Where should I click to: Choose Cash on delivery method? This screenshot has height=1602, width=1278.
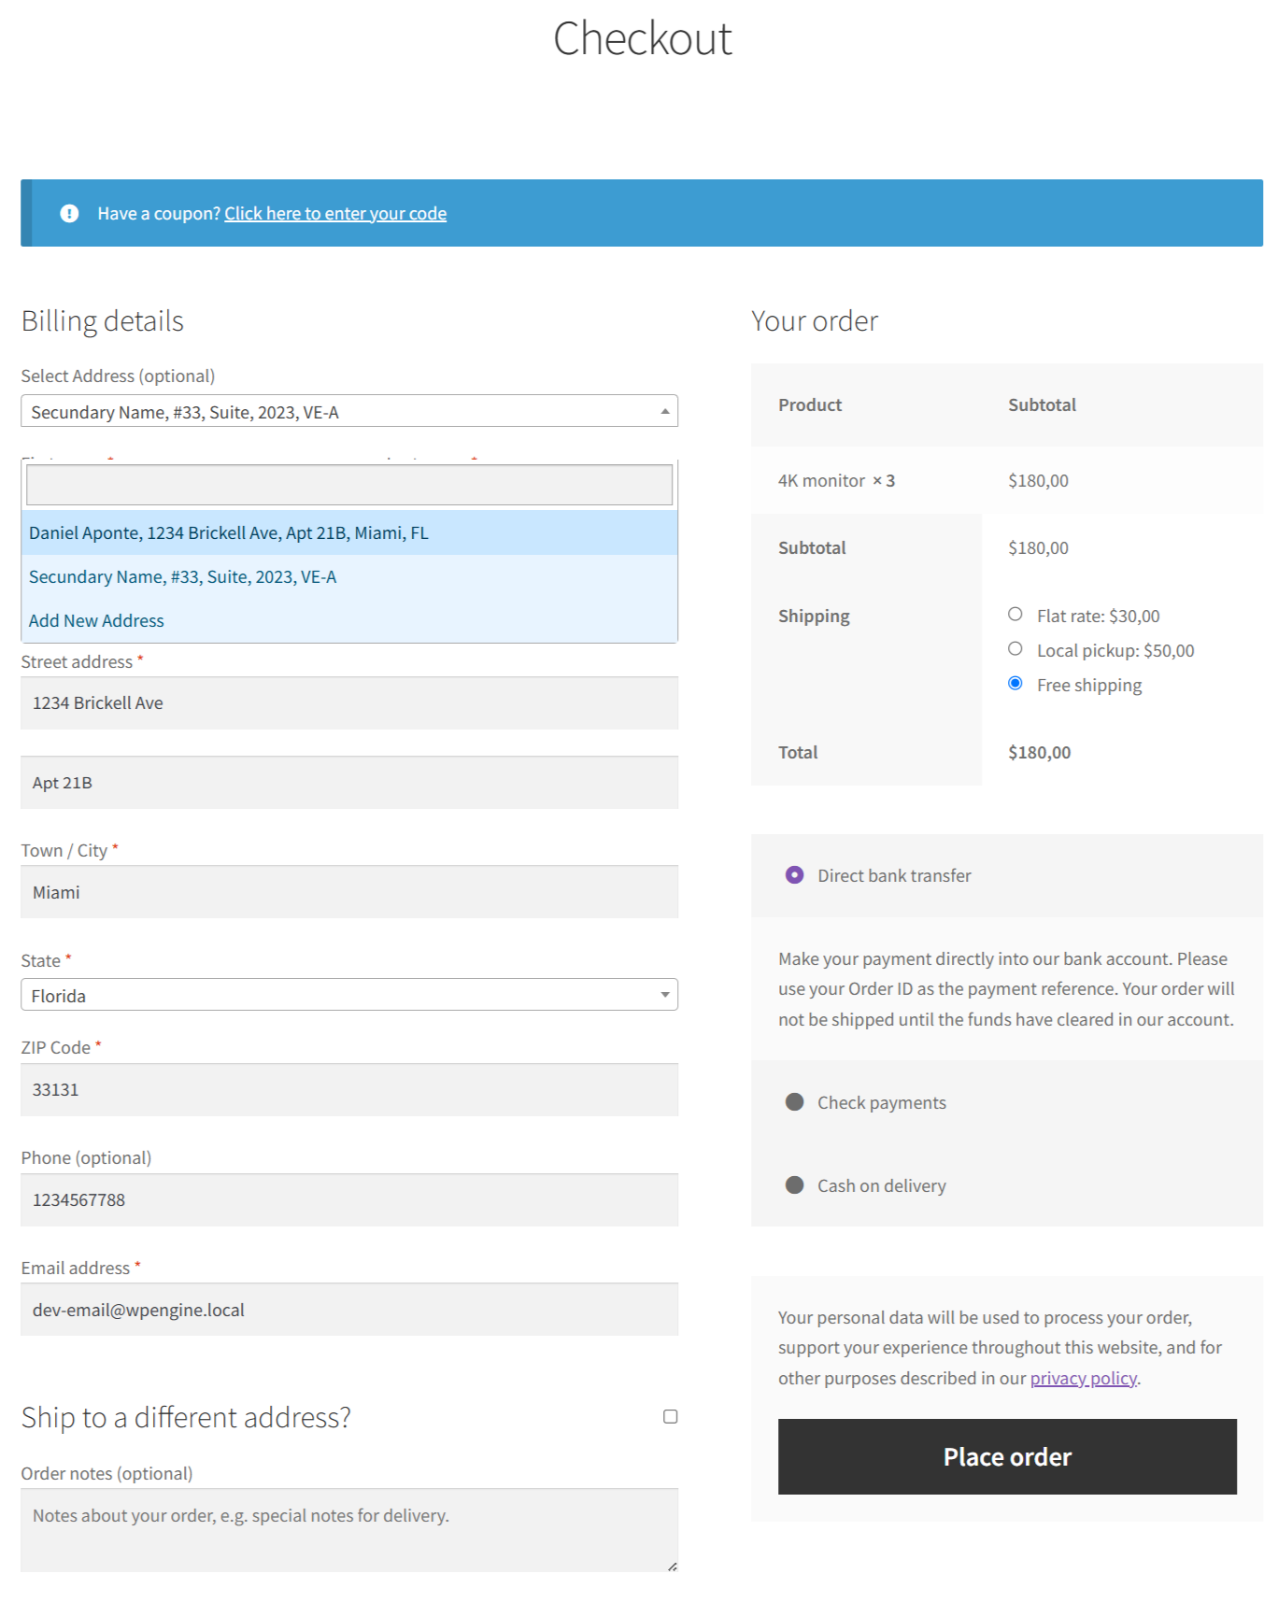pyautogui.click(x=795, y=1185)
